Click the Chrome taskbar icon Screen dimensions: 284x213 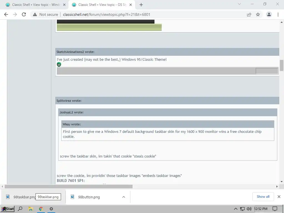click(x=41, y=209)
